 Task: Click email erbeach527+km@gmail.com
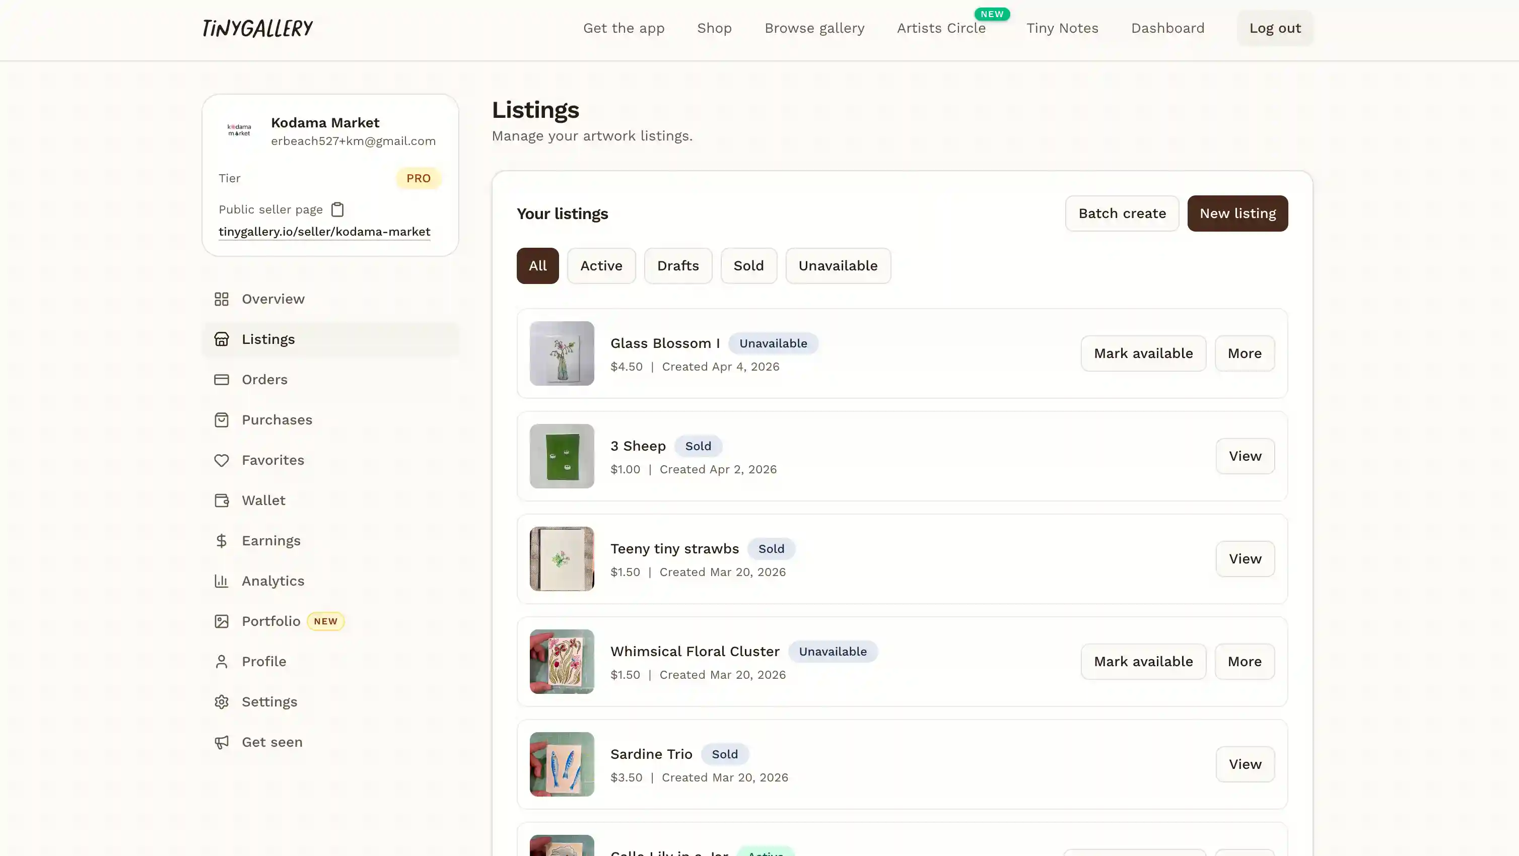(353, 141)
